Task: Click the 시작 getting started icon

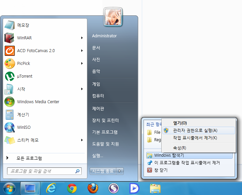Action: point(9,89)
